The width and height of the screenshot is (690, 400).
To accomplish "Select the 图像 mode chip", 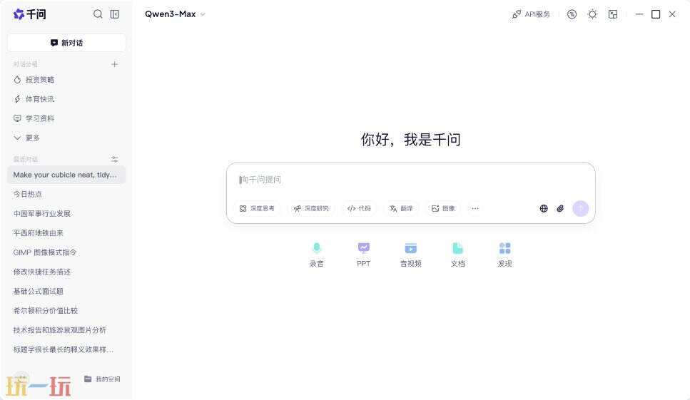I will [x=443, y=208].
